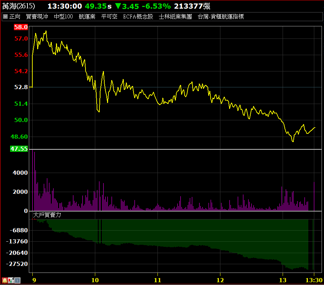Viewport: 324px width, 285px height.
Task: Click the green down-triangle price change indicator
Action: (x=118, y=6)
